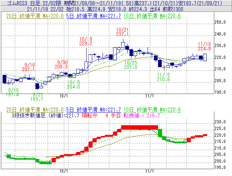The height and width of the screenshot is (176, 232).
Task: Click the 3段抜き新値足 (終値)=221.7 label
Action: [45, 115]
